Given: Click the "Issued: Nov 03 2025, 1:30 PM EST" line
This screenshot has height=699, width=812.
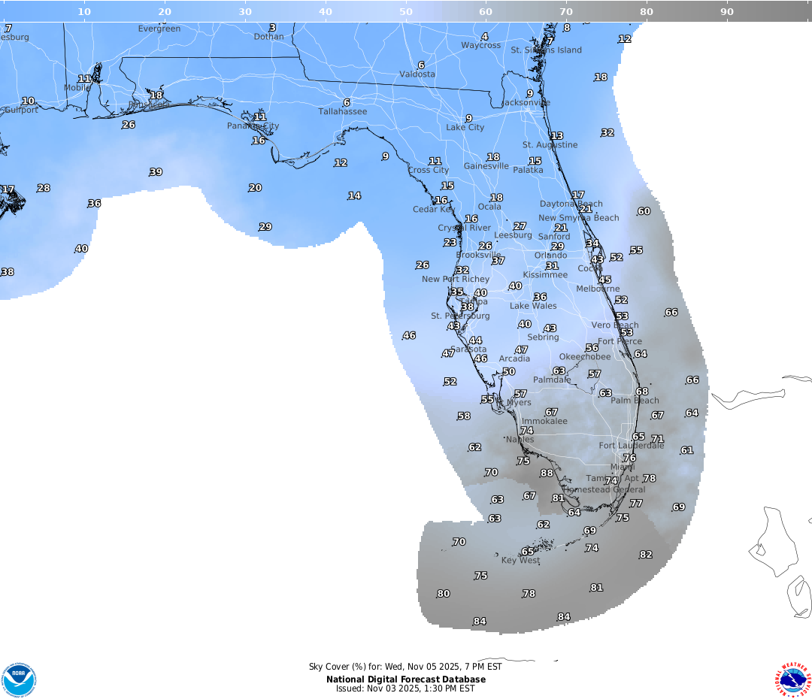Looking at the screenshot, I should [405, 688].
